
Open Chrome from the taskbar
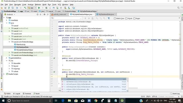click(x=96, y=100)
